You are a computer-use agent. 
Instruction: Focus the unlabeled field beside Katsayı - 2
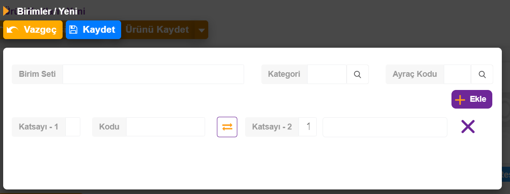point(385,127)
